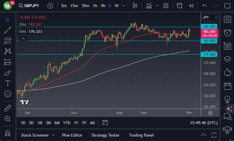234x141 pixels.
Task: Open the Stock Screener tab
Action: coord(35,135)
